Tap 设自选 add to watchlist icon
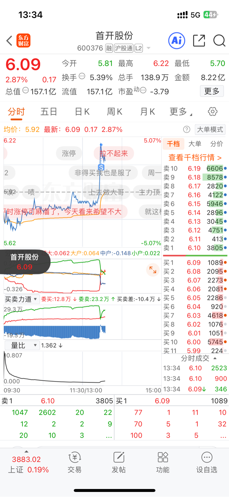This screenshot has width=229, height=497. (207, 462)
